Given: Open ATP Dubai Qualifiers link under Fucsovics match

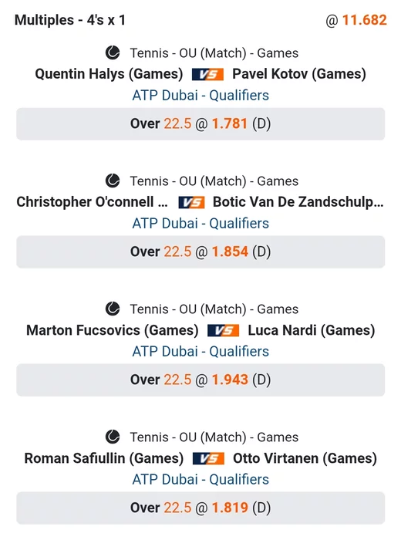Looking at the screenshot, I should click(200, 352).
